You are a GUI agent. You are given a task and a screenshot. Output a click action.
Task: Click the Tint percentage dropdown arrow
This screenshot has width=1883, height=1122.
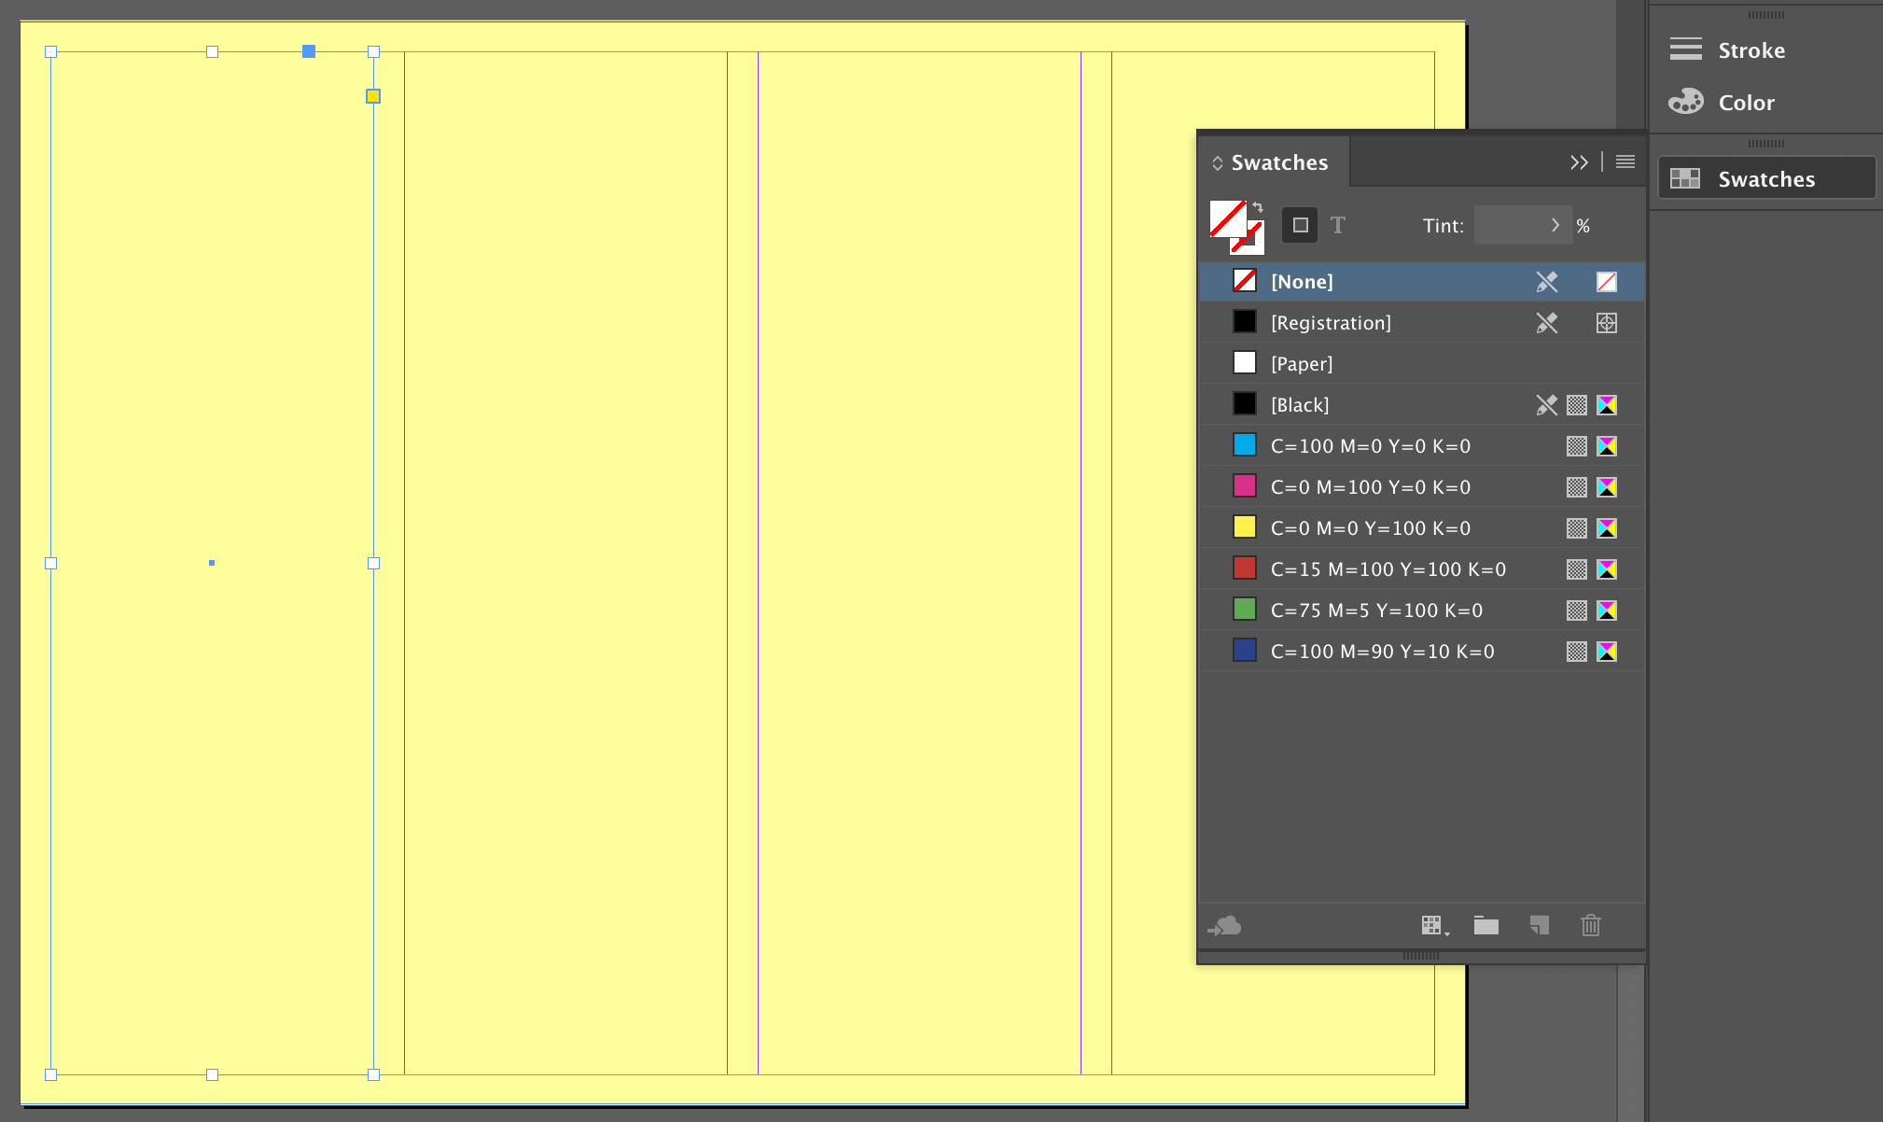point(1552,224)
